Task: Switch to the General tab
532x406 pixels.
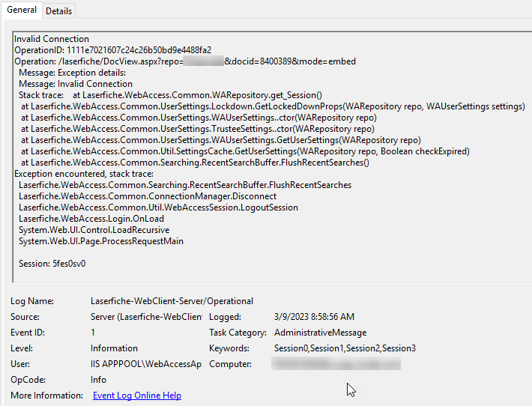Action: (22, 10)
